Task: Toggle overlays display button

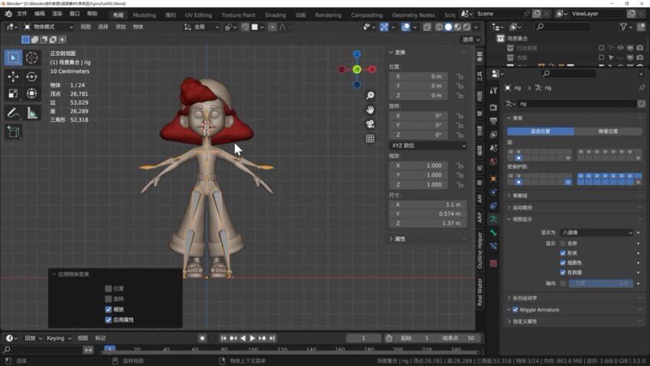Action: (x=405, y=27)
